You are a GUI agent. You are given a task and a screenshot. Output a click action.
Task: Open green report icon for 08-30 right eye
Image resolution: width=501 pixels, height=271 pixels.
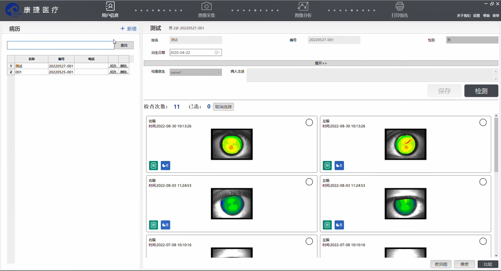(x=153, y=165)
